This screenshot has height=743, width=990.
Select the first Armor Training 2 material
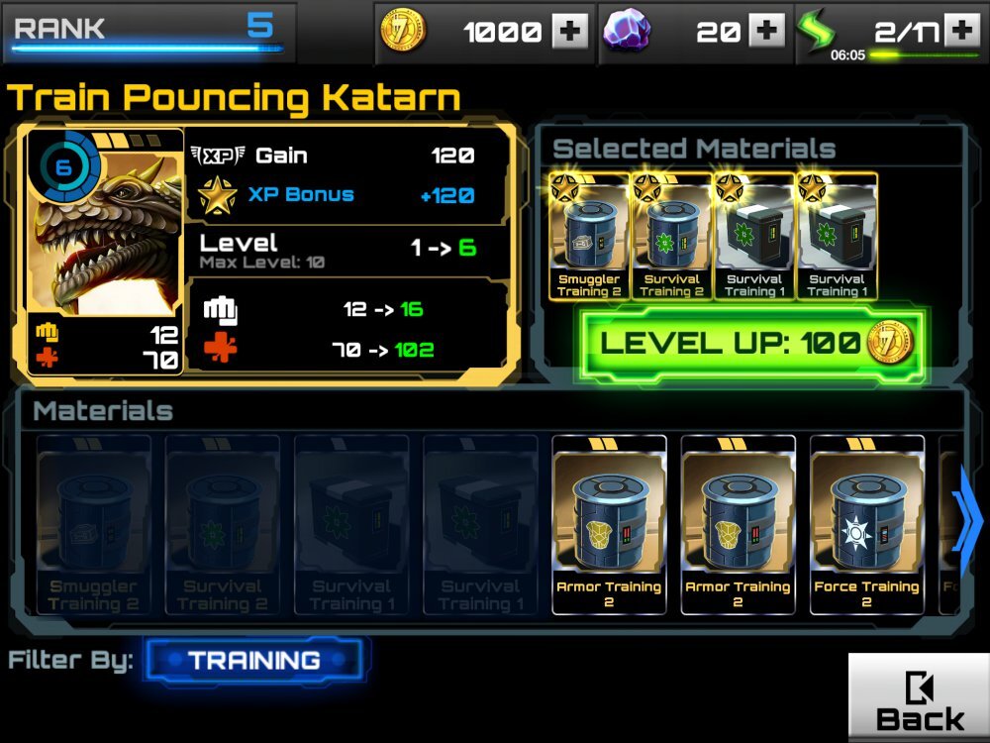609,524
